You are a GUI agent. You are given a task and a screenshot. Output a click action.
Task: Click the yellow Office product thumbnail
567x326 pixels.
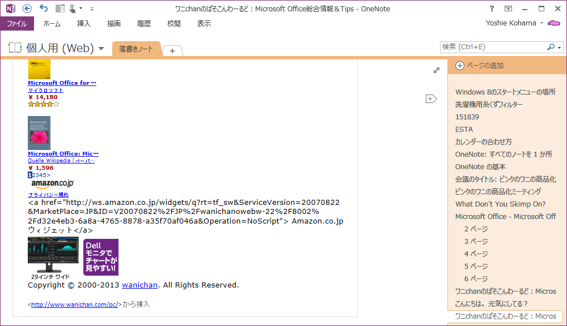tap(39, 69)
